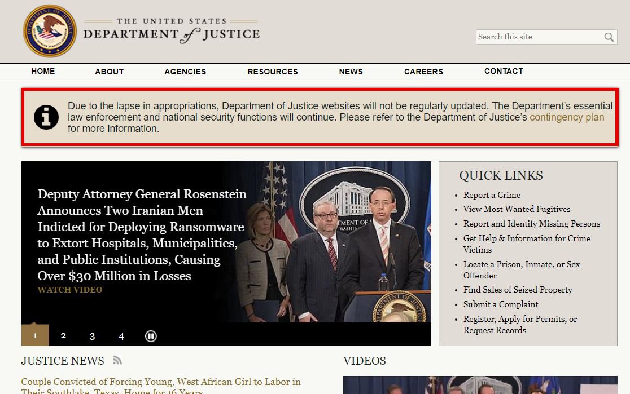Open Report and Identify Missing Persons link
The width and height of the screenshot is (630, 394).
(532, 223)
